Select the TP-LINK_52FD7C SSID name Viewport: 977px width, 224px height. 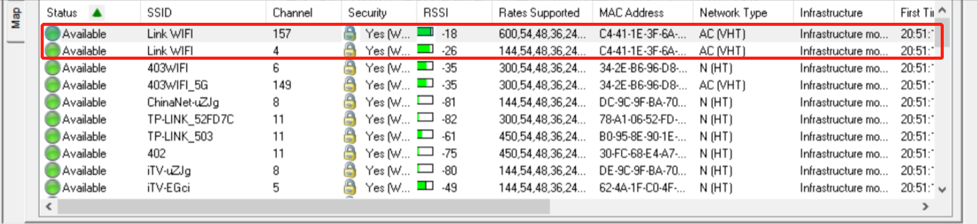[190, 119]
